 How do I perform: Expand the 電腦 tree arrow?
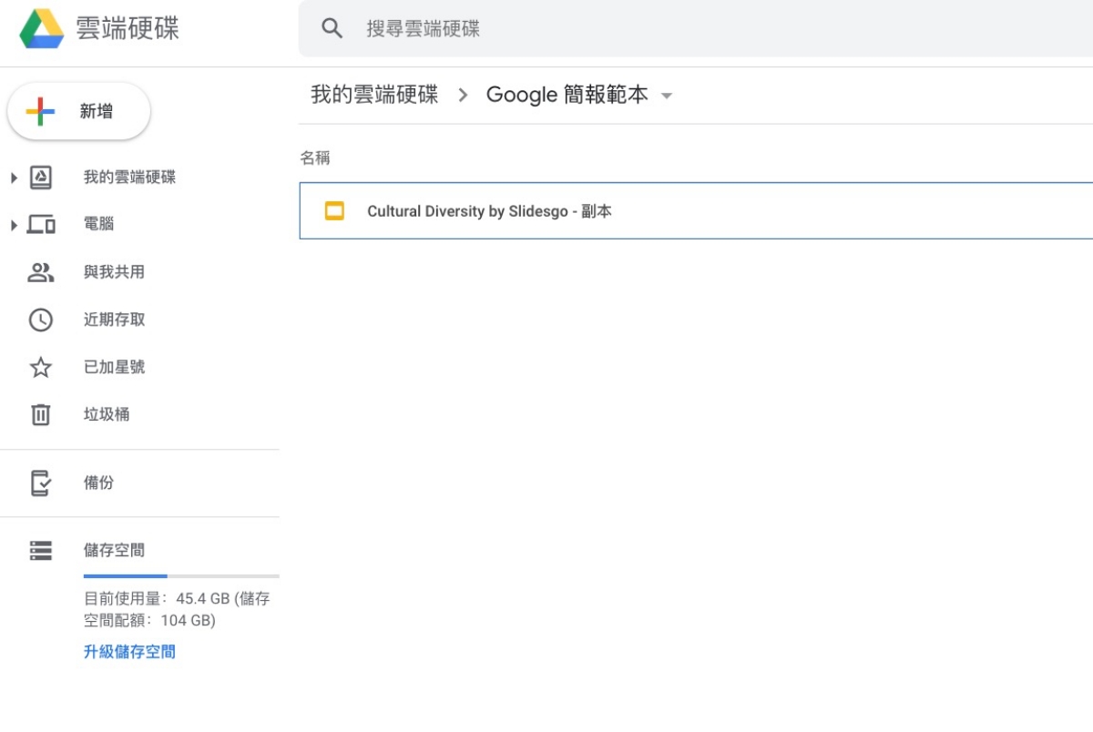click(x=14, y=224)
